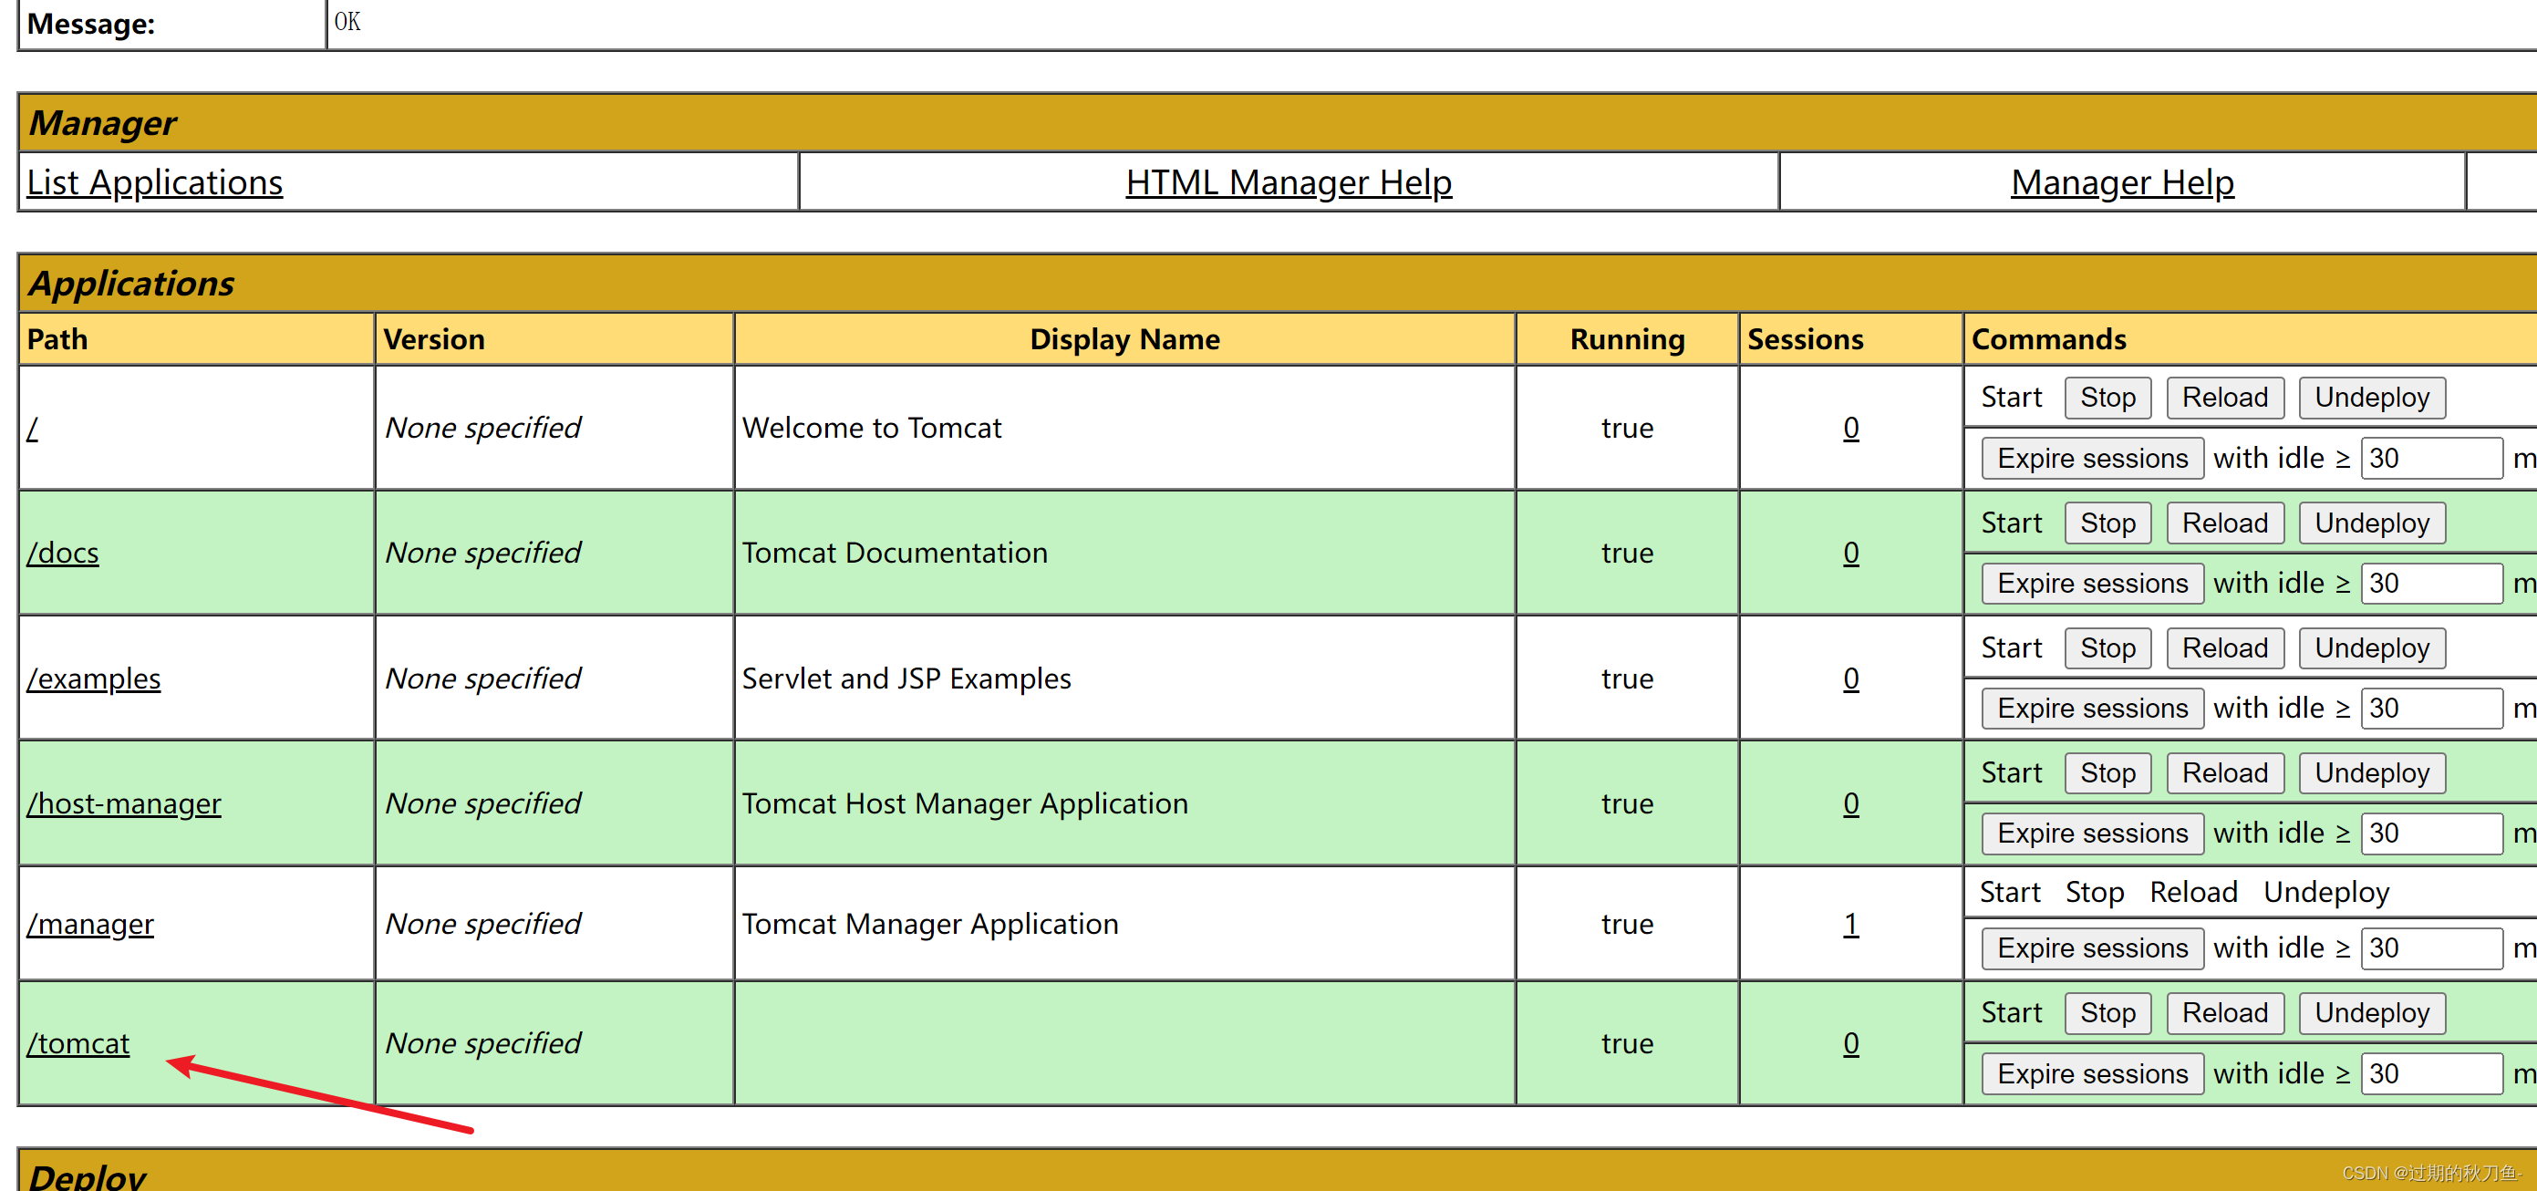Stop the /tomcat application
The height and width of the screenshot is (1191, 2537).
click(x=2107, y=1014)
